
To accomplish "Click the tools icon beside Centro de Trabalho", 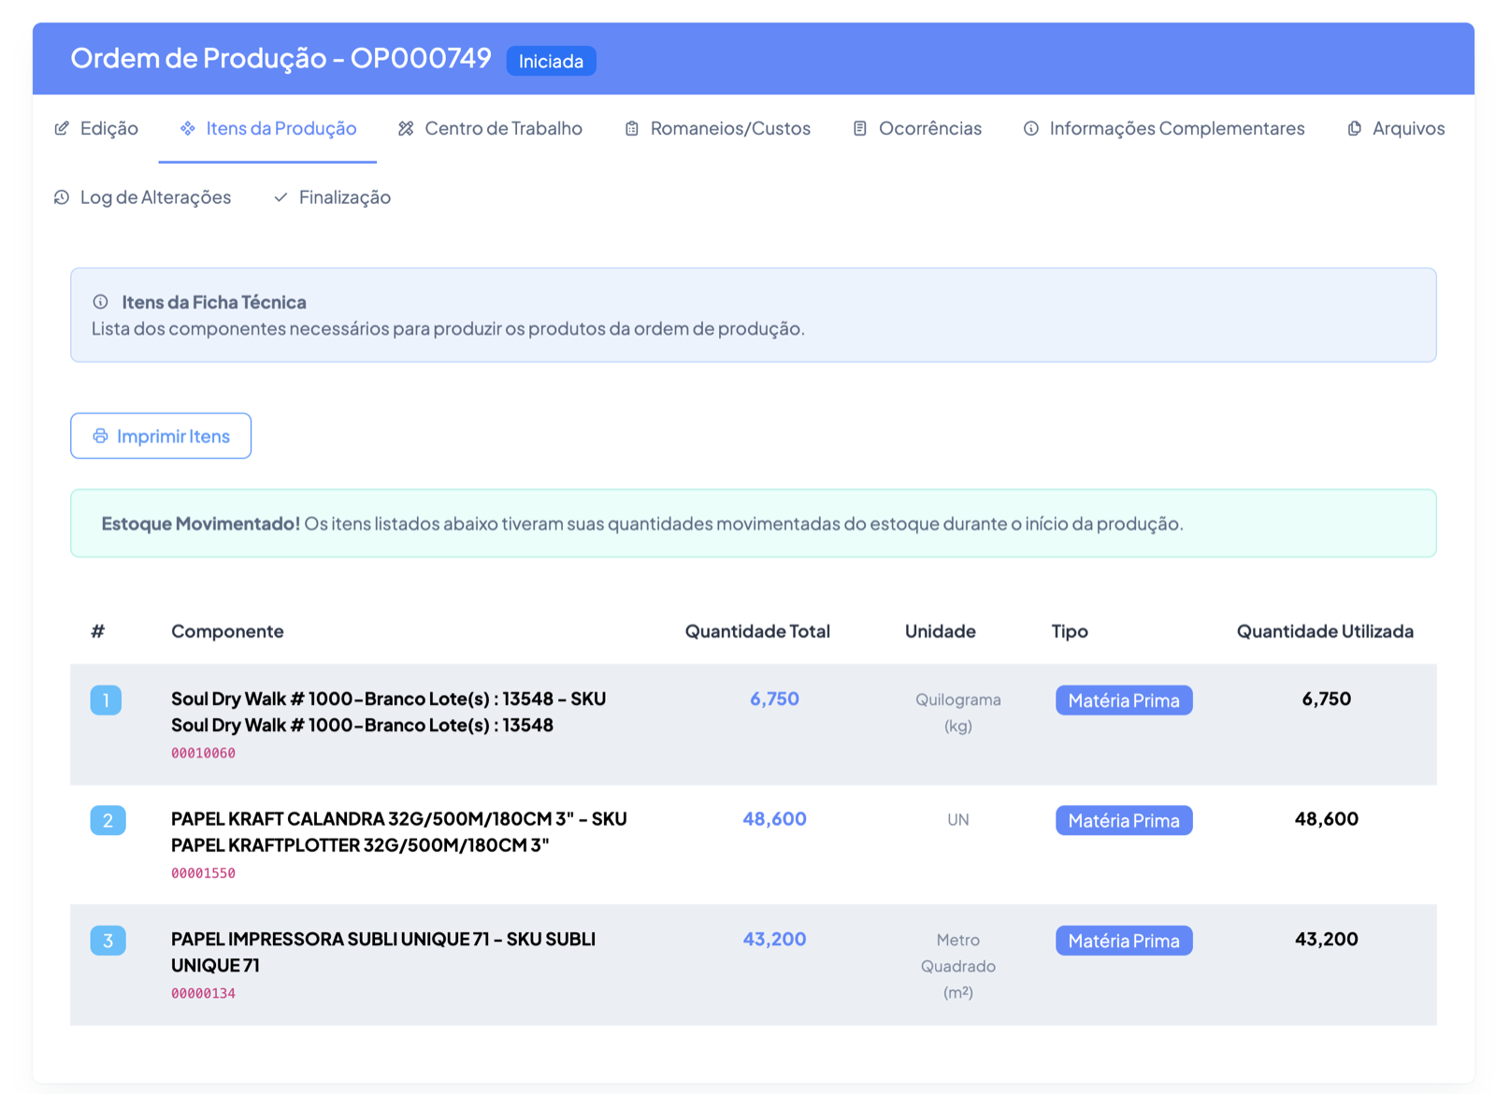I will pos(406,128).
